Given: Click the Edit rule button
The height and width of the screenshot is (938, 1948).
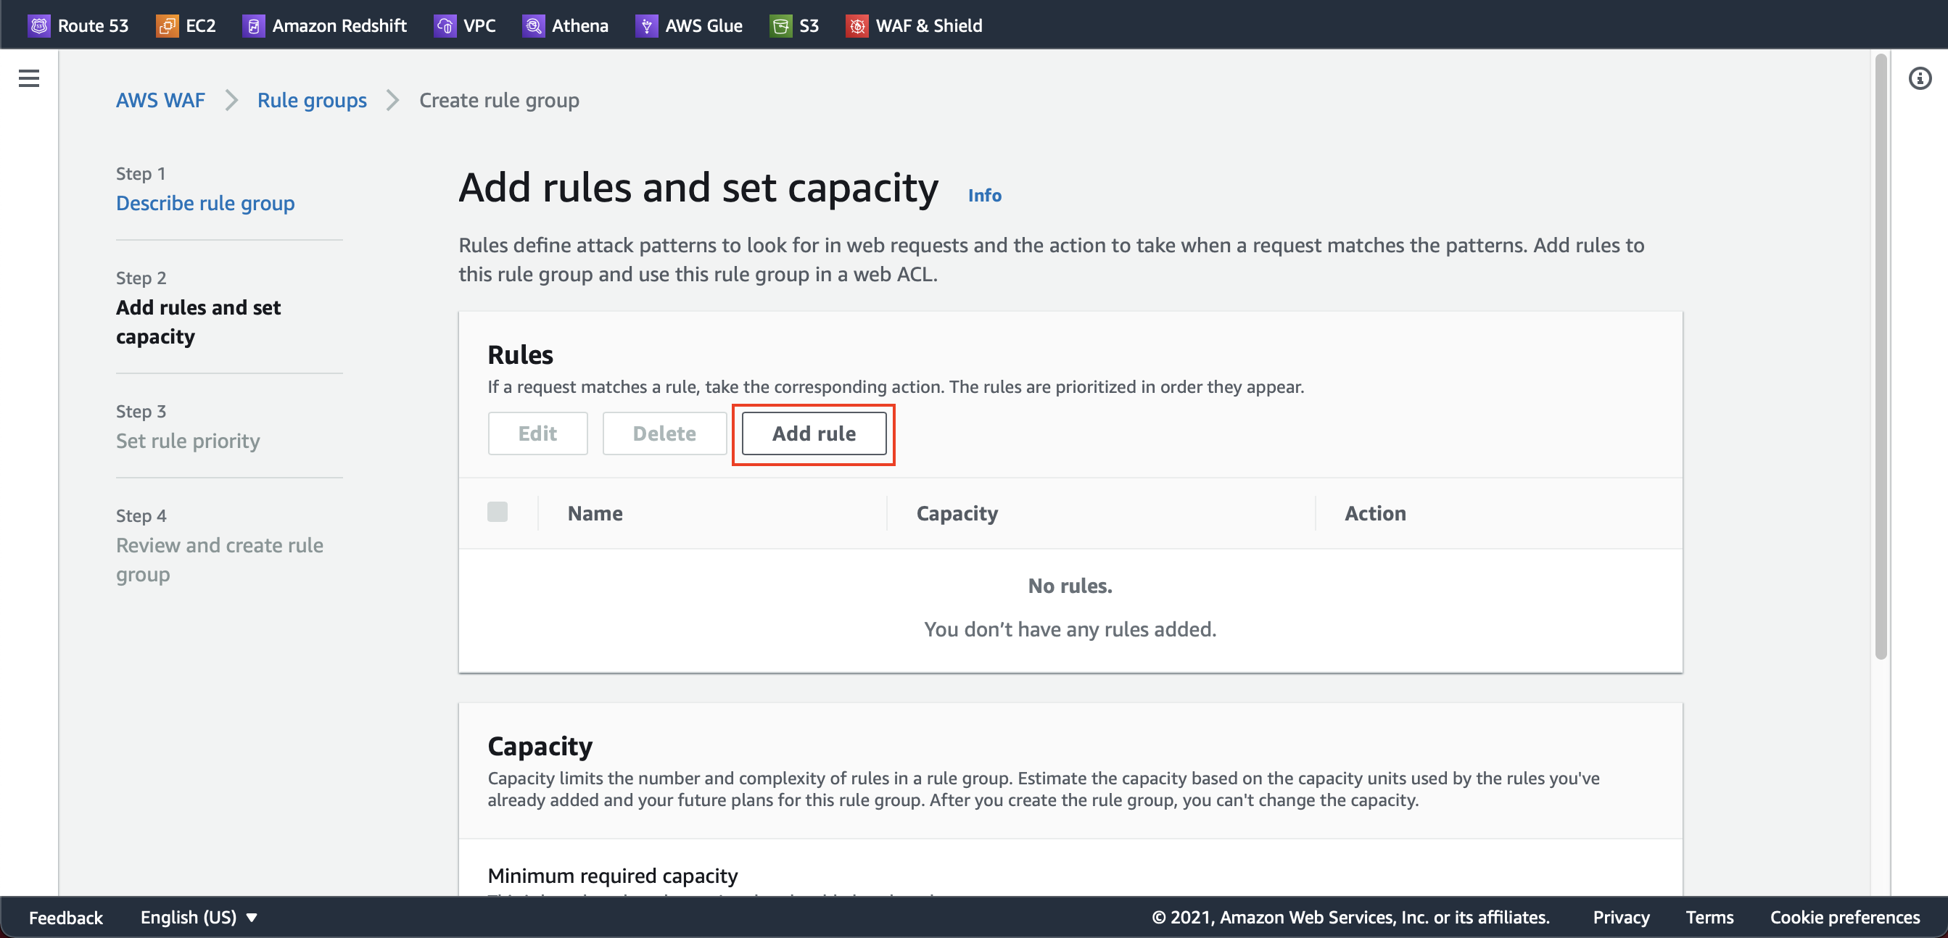Looking at the screenshot, I should 537,433.
